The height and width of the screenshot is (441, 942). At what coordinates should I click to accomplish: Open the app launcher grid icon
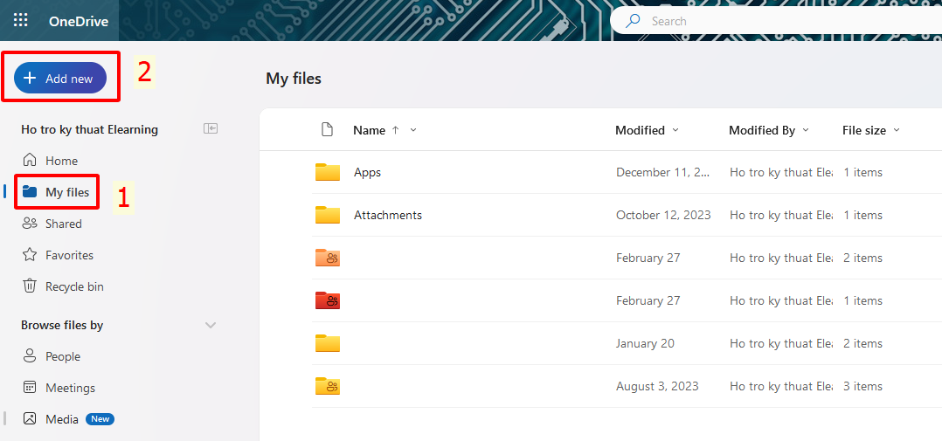tap(21, 21)
